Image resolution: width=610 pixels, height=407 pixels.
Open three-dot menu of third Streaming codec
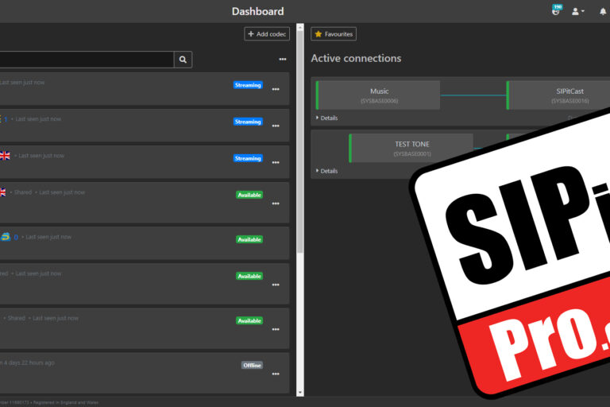(x=276, y=162)
